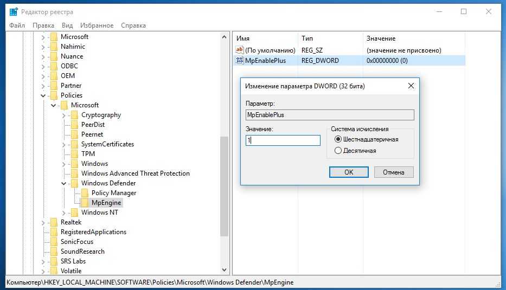
Task: Click the Cryptography folder icon
Action: (74, 115)
